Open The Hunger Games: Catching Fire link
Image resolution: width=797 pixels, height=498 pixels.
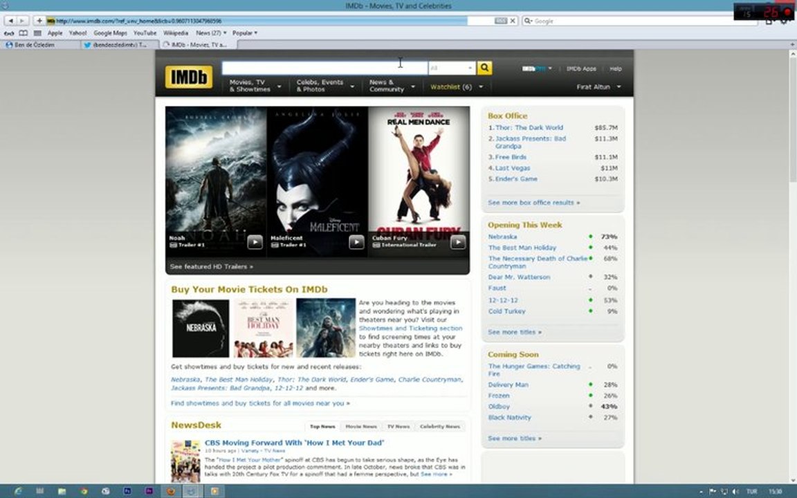pos(533,370)
